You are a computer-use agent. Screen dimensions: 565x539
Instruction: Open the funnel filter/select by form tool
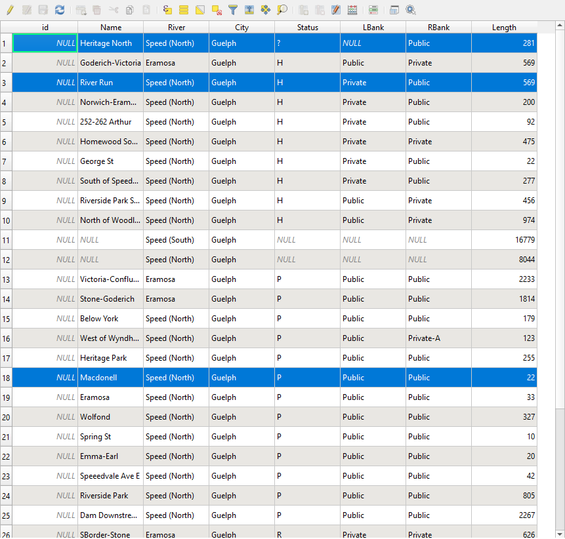(x=233, y=10)
